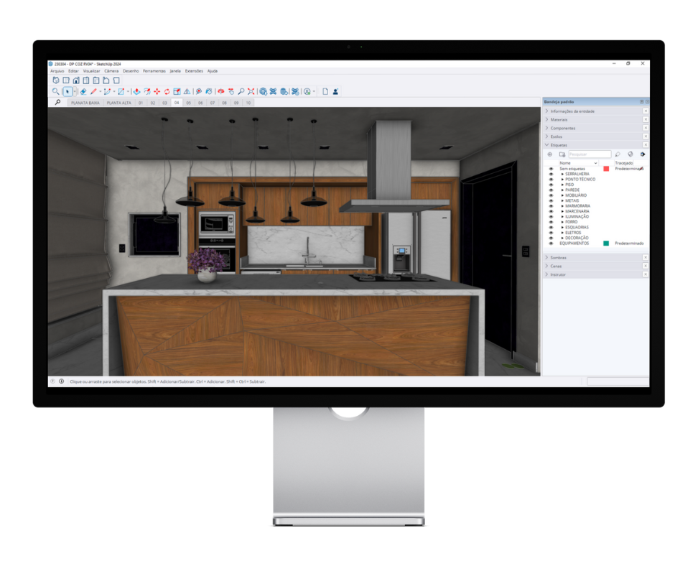675x566 pixels.
Task: Switch to the PLANTA BAIXA scene tab
Action: coord(85,103)
